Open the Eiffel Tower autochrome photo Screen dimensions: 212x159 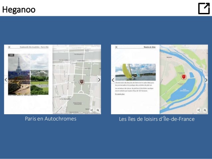[x=19, y=74]
